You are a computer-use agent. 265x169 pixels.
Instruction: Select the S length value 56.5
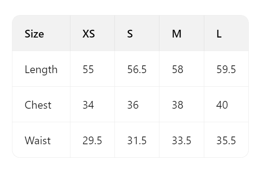(x=137, y=70)
